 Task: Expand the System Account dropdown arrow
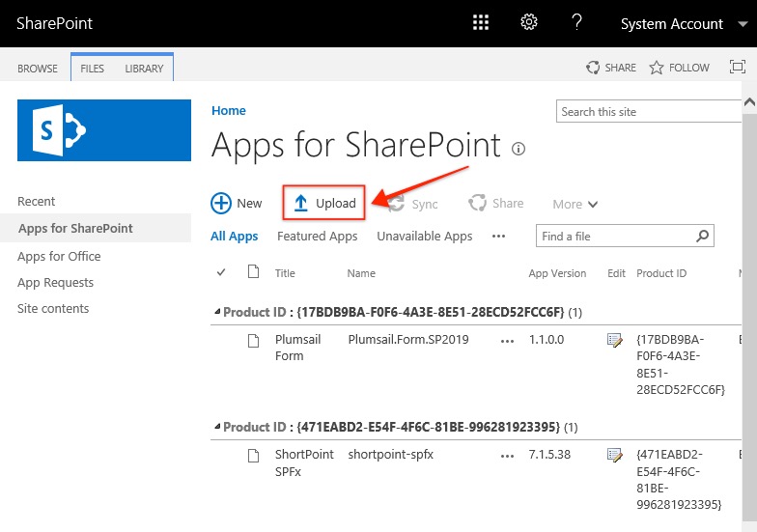click(743, 24)
